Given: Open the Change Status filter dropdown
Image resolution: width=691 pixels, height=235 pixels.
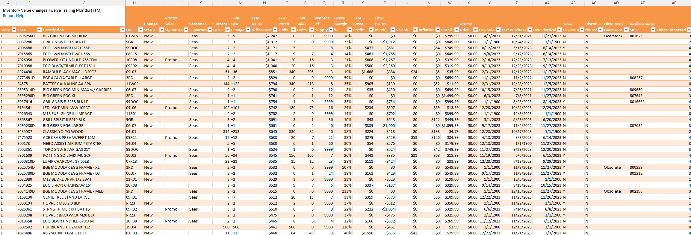Looking at the screenshot, I should click(161, 30).
